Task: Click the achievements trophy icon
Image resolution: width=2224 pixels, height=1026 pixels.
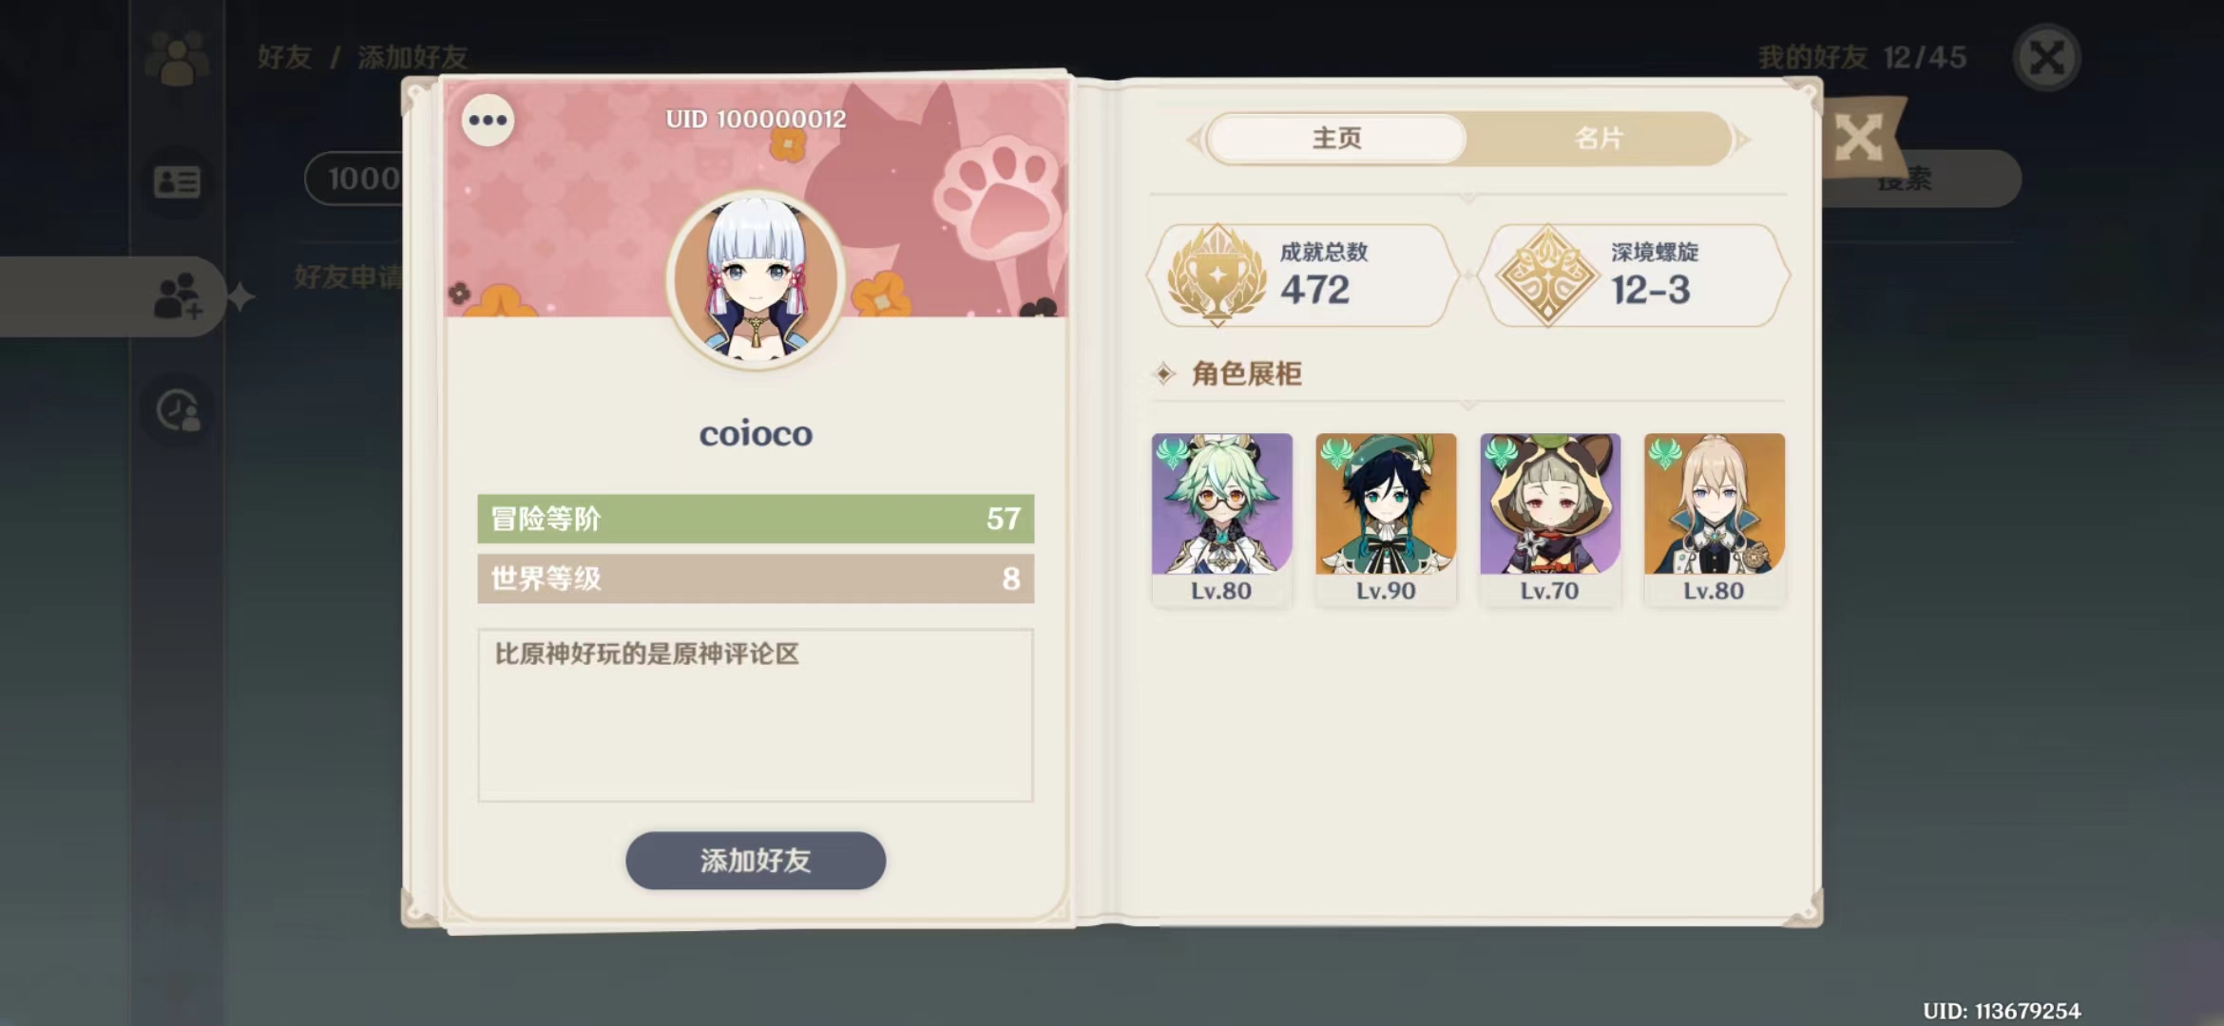Action: click(x=1217, y=275)
